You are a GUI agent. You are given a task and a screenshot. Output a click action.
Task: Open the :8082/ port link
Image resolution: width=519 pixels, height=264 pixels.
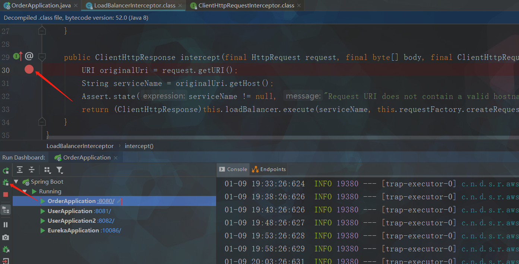106,221
